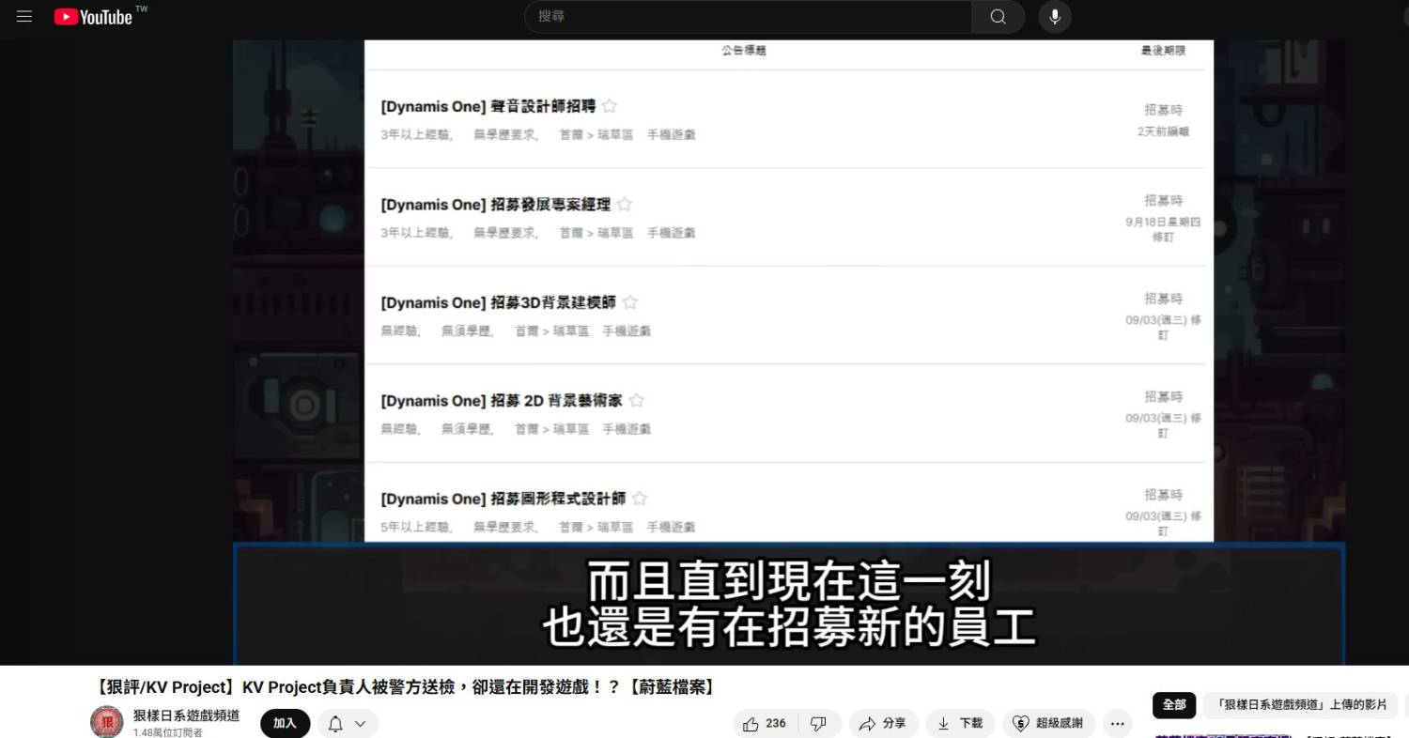Image resolution: width=1409 pixels, height=738 pixels.
Task: Star the 招募圖形程式設計師 listing
Action: [640, 499]
